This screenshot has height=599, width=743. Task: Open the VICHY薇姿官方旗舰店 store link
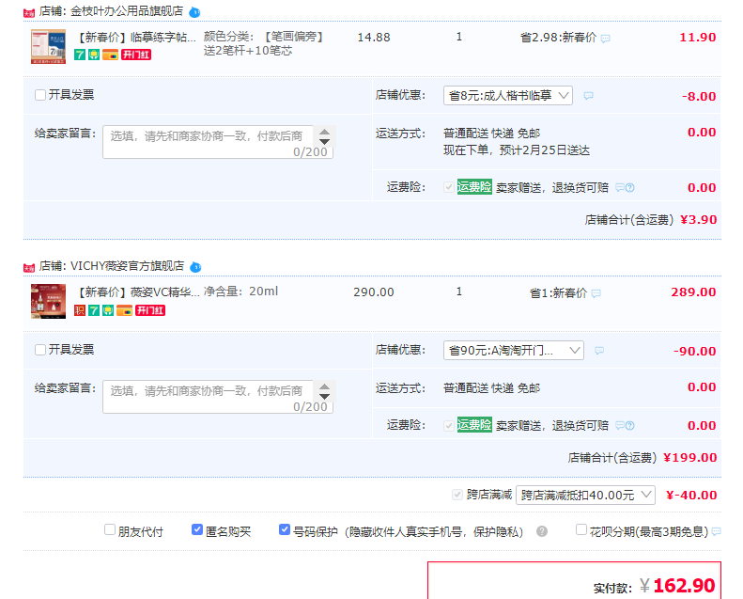pos(127,266)
